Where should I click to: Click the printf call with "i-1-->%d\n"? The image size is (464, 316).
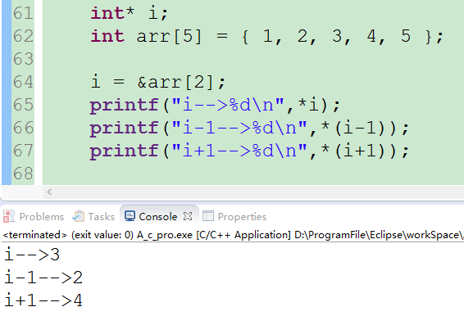249,128
